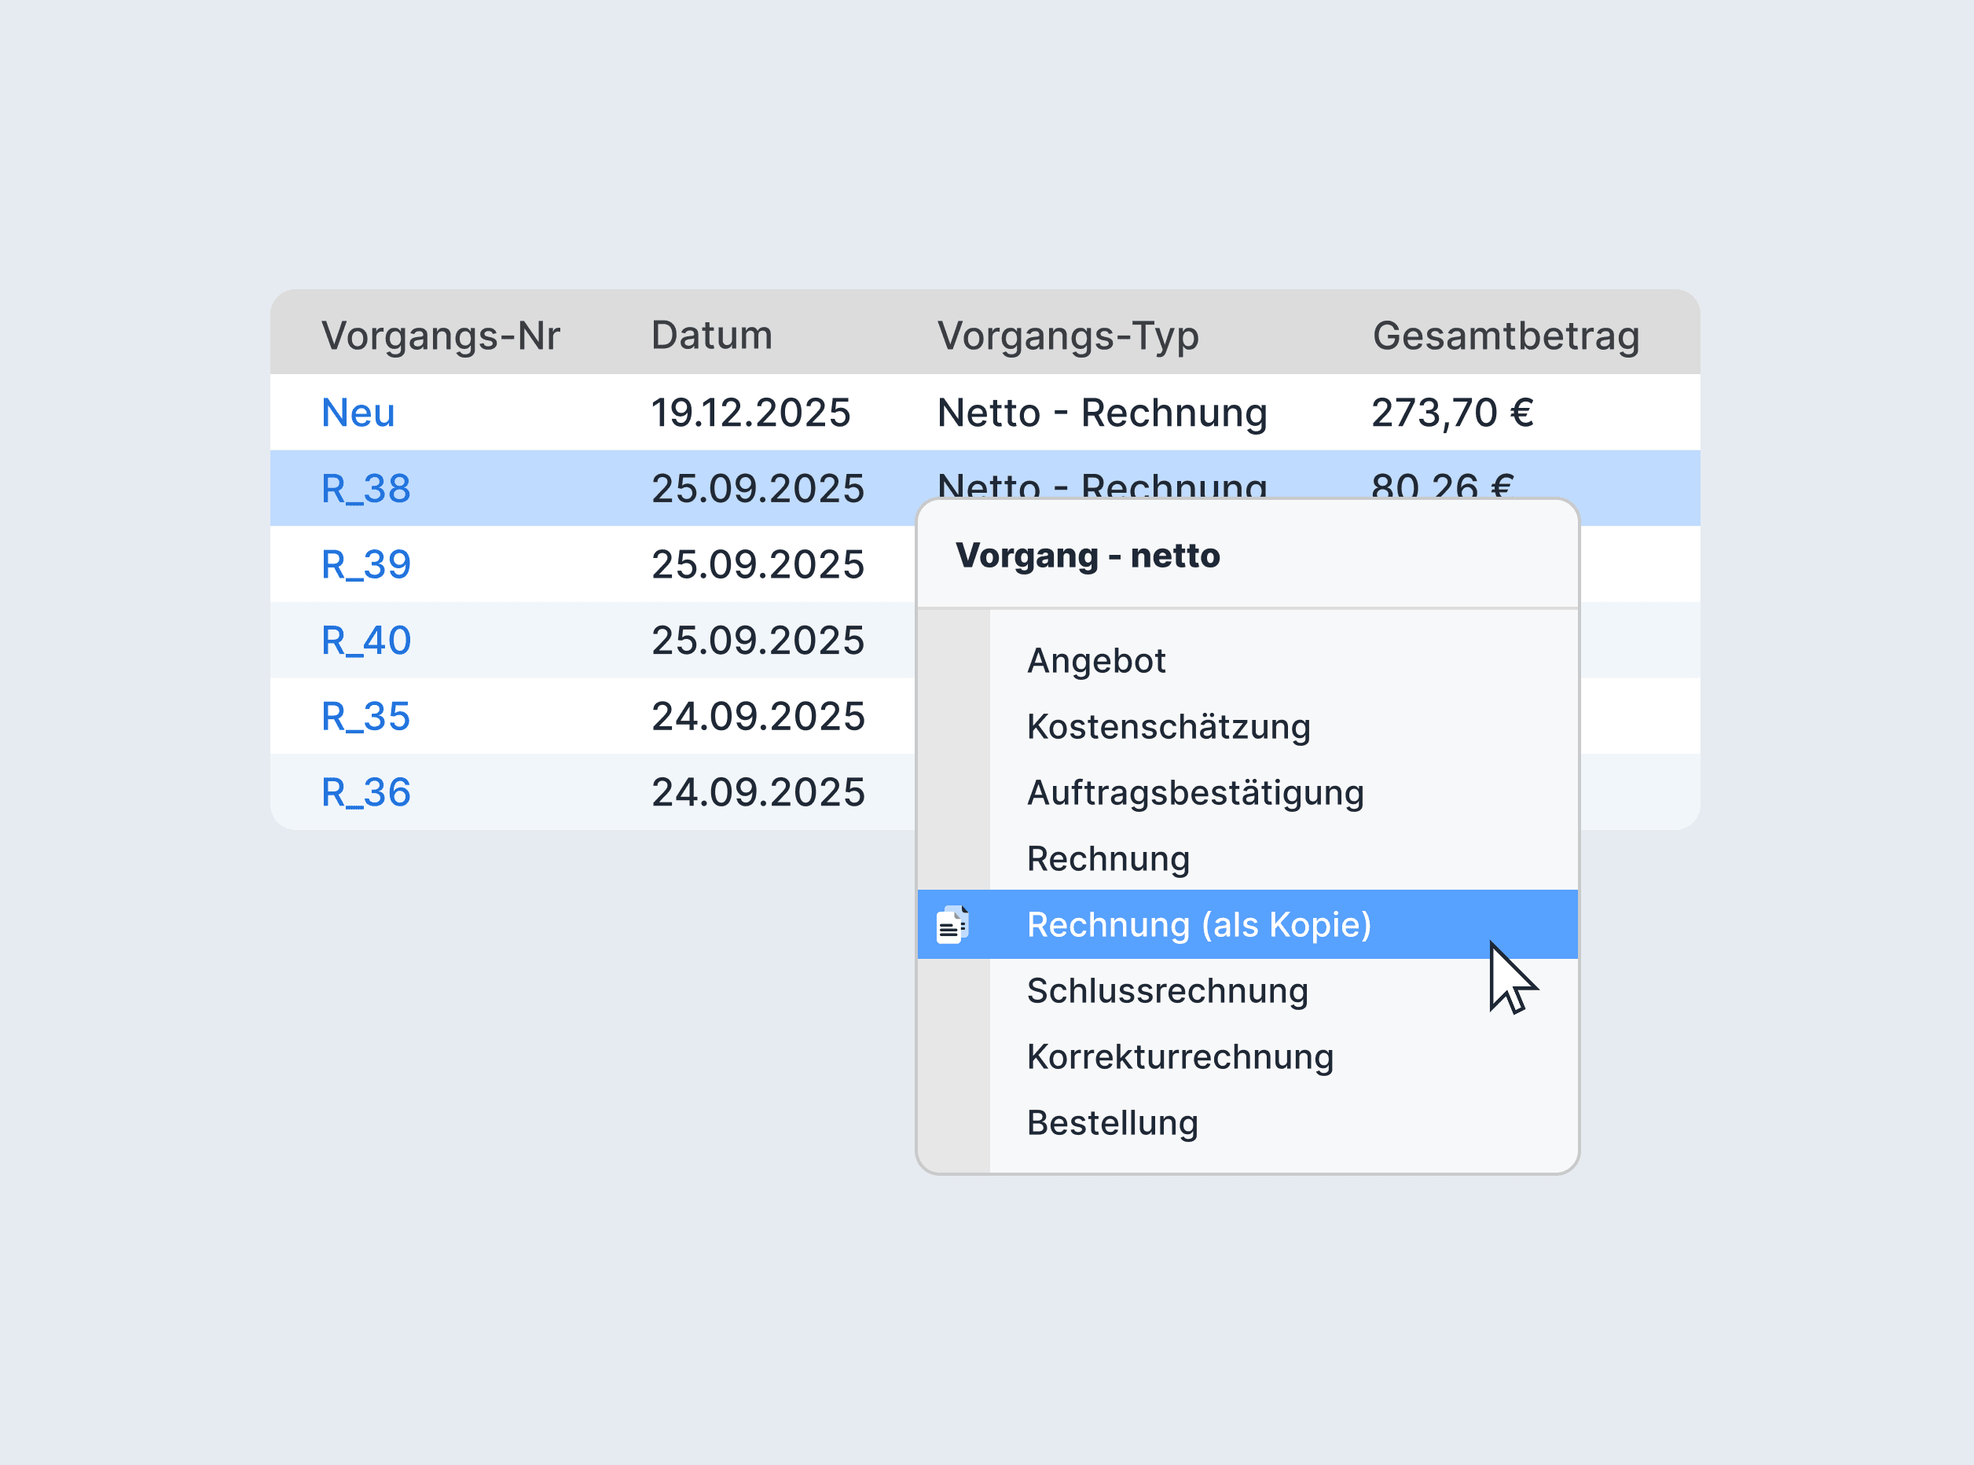Viewport: 1974px width, 1465px height.
Task: Sort by the Datum column header
Action: (712, 336)
